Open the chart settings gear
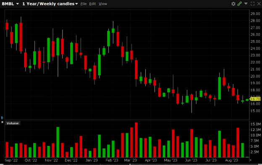262x165 pixels. (x=233, y=4)
